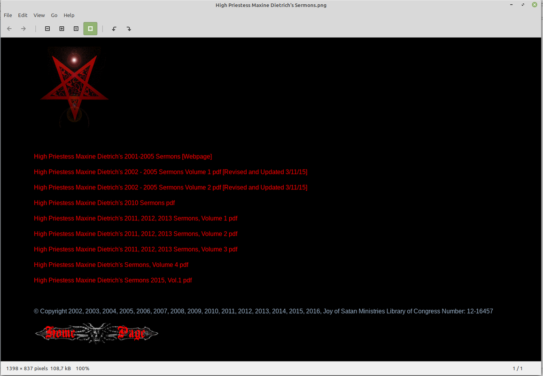
Task: Close the image viewer window
Action: (535, 5)
